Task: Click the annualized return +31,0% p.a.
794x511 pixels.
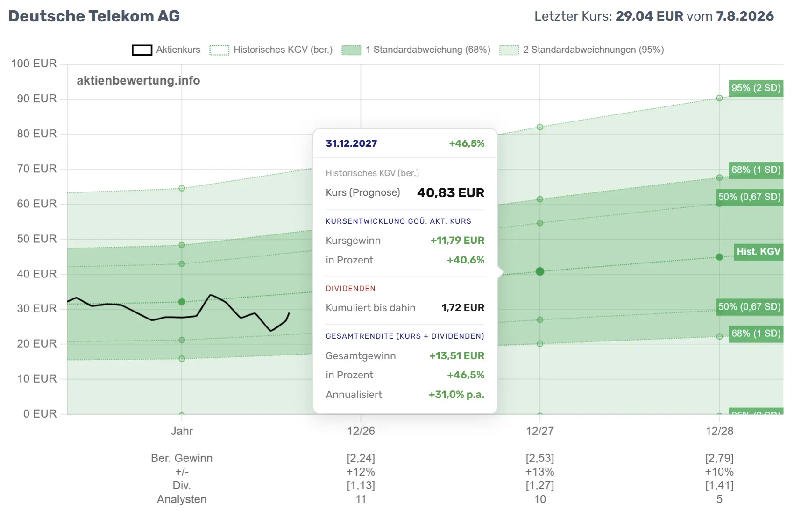Action: tap(456, 394)
